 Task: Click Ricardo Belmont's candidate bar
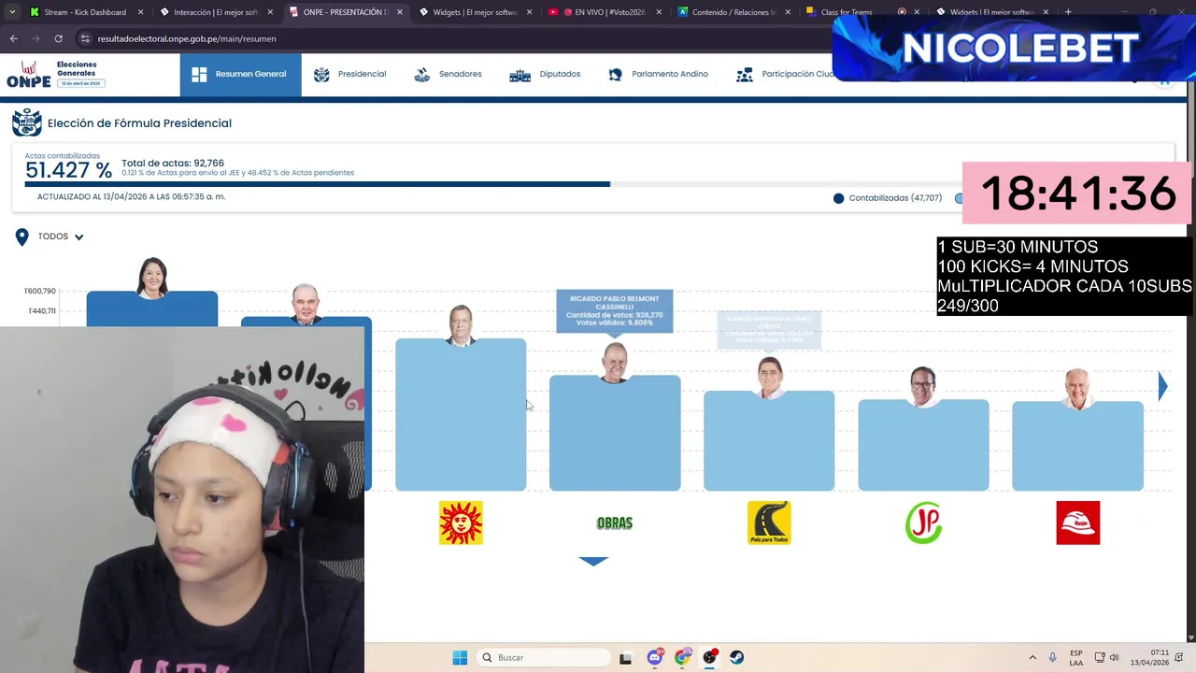tap(615, 433)
